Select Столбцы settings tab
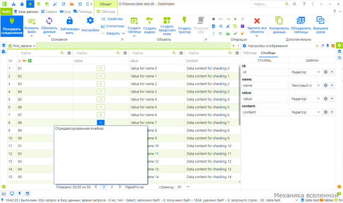The height and width of the screenshot is (203, 343). pyautogui.click(x=268, y=53)
